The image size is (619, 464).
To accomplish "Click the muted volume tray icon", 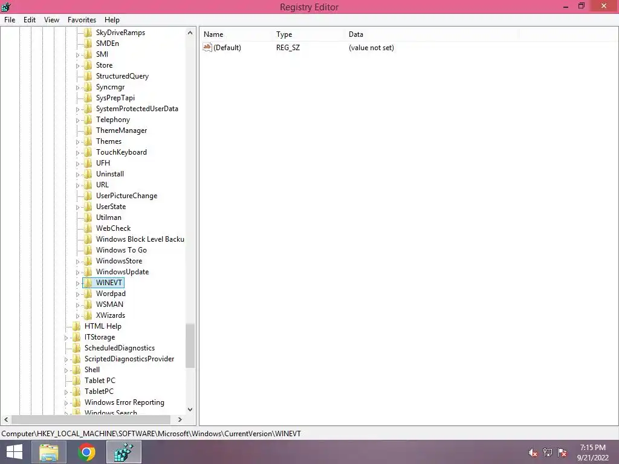I will (x=533, y=453).
